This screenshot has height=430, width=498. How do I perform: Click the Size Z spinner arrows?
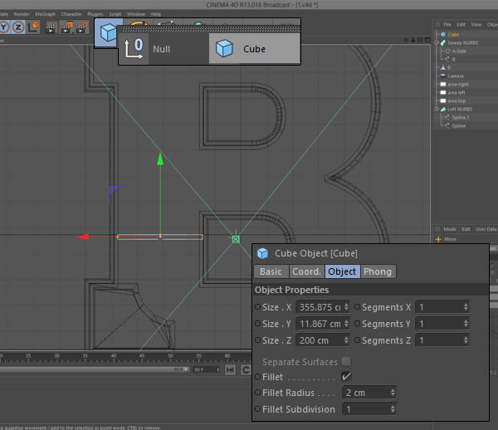click(346, 340)
